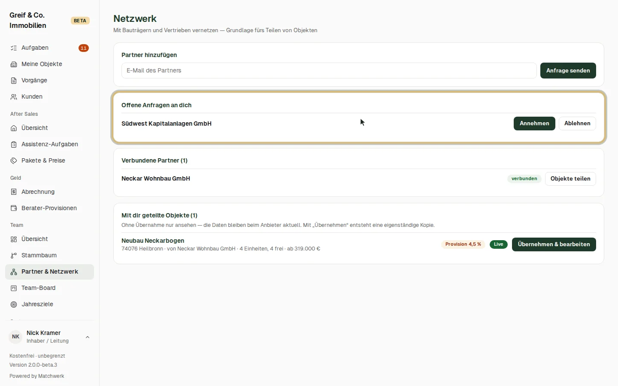Click the Aufgaben badge showing 11
This screenshot has width=618, height=386.
pos(84,48)
